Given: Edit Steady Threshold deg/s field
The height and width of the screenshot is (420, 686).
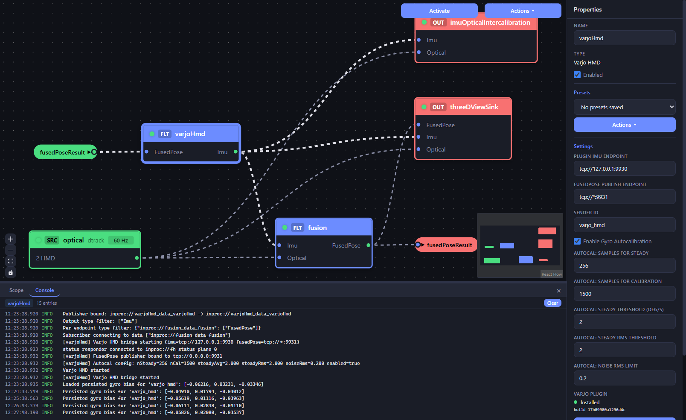Looking at the screenshot, I should (x=625, y=322).
